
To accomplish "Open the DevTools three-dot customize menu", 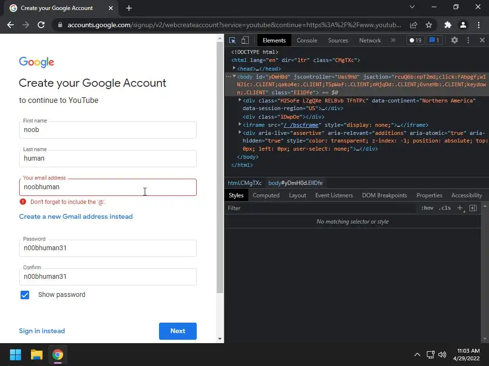I will tap(468, 40).
